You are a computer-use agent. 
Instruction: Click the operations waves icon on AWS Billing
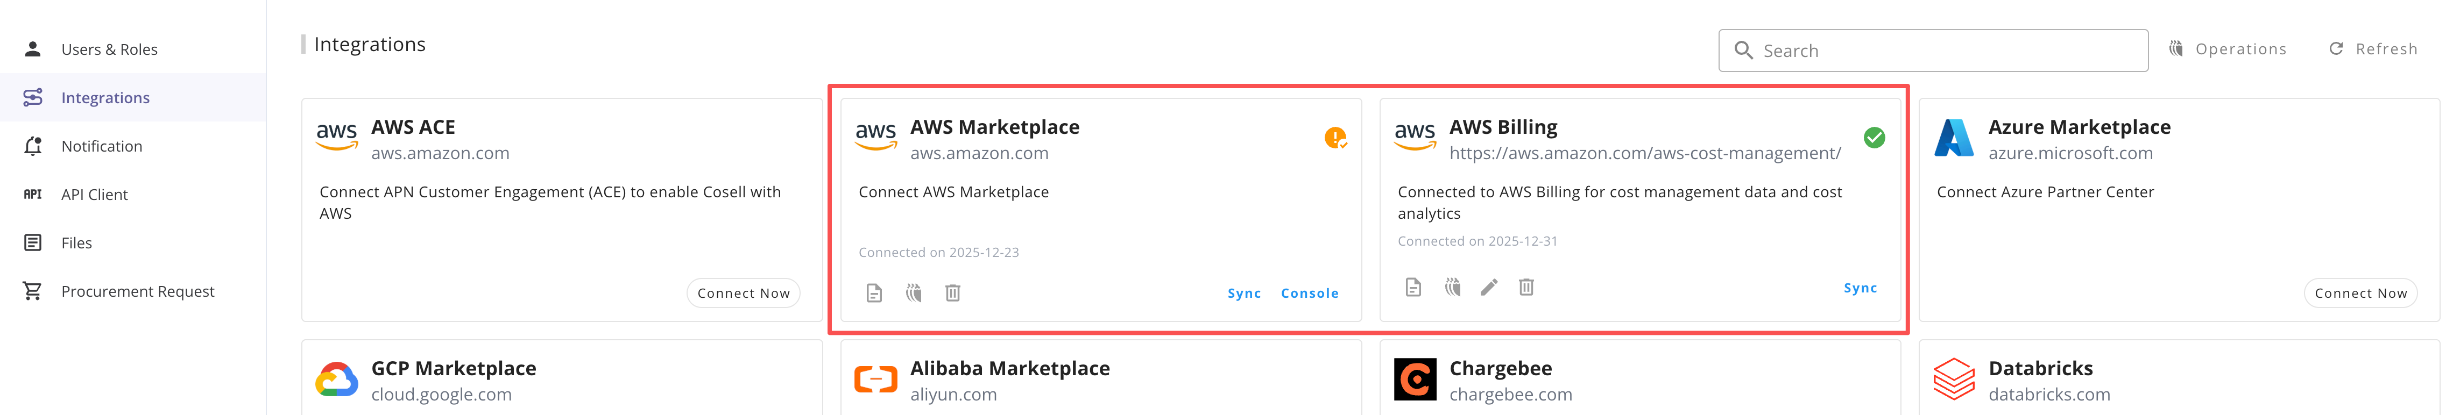pos(1452,286)
